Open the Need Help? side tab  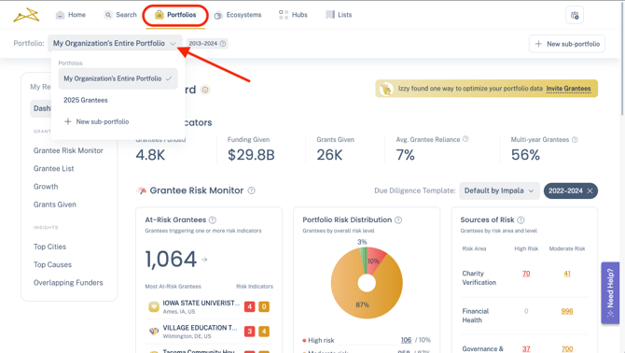pos(610,293)
